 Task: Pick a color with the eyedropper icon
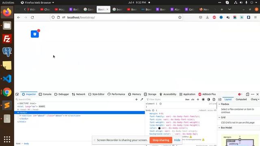[x=142, y=99]
